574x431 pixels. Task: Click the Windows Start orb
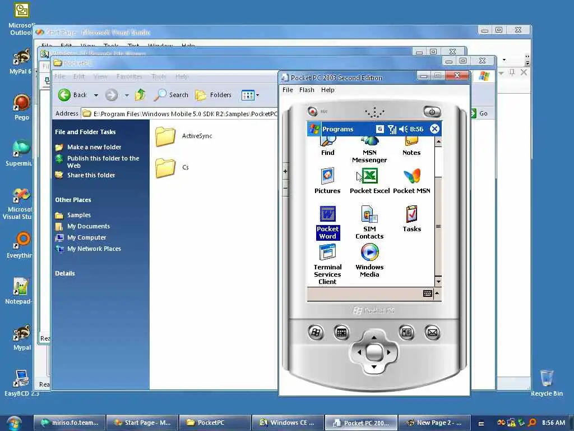pyautogui.click(x=14, y=423)
